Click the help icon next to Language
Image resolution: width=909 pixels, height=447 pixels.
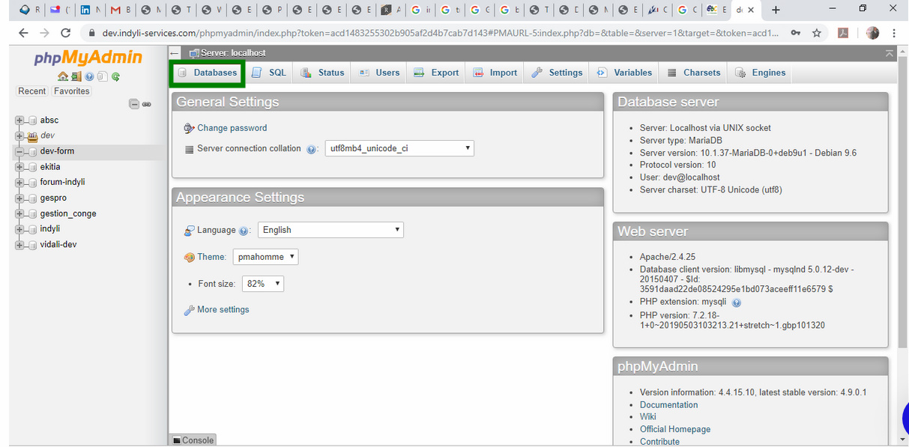[244, 231]
